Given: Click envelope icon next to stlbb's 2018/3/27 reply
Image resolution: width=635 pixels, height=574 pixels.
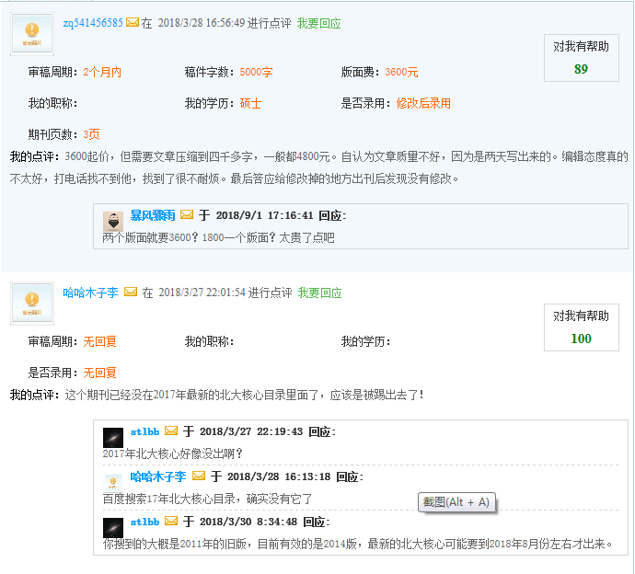Looking at the screenshot, I should click(171, 430).
